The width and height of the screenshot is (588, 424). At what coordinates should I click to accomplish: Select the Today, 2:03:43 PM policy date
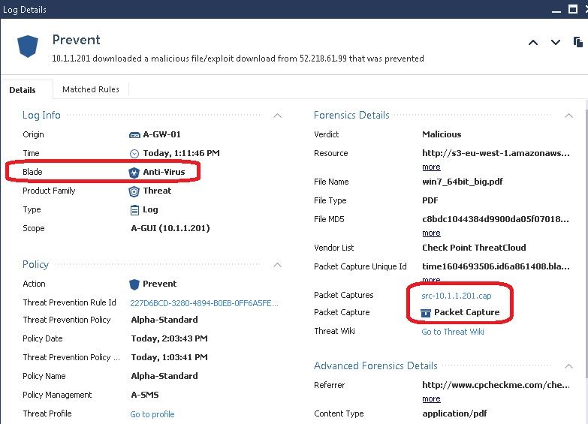pos(169,338)
